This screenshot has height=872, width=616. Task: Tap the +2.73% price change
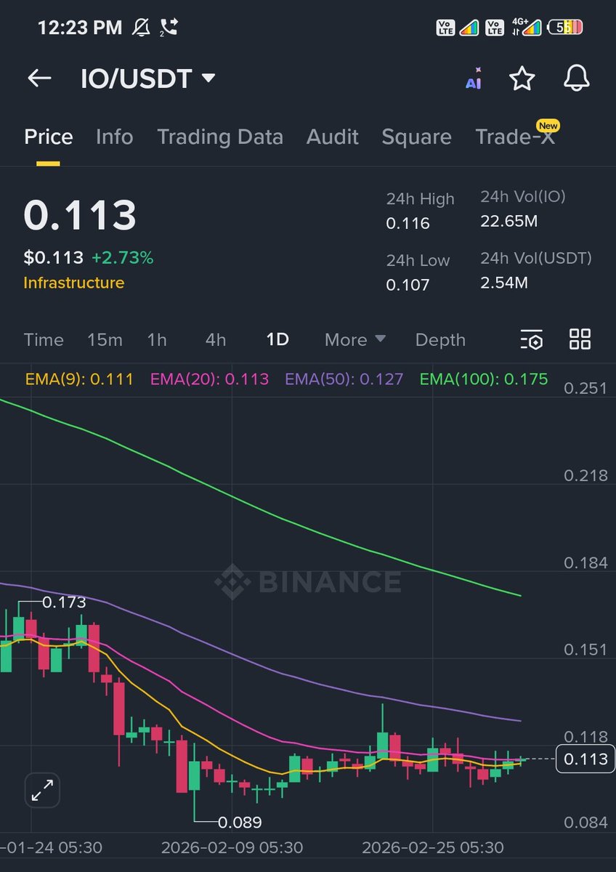122,257
